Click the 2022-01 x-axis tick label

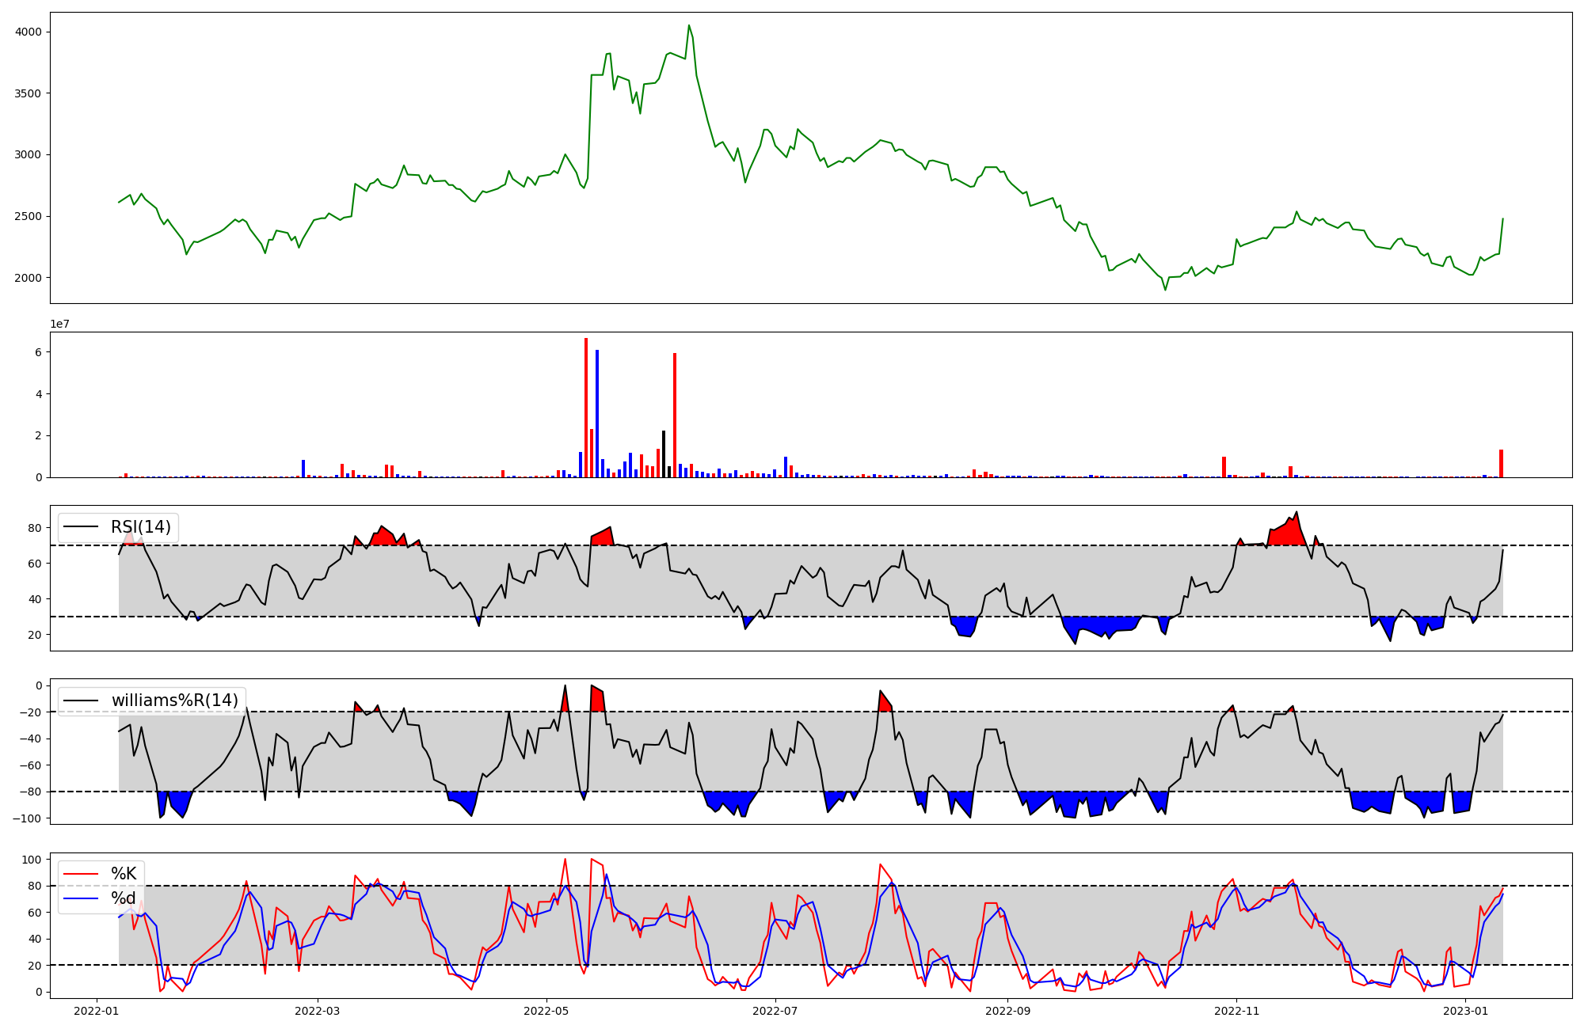pyautogui.click(x=97, y=1011)
